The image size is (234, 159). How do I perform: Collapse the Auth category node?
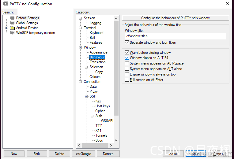tap(92, 116)
